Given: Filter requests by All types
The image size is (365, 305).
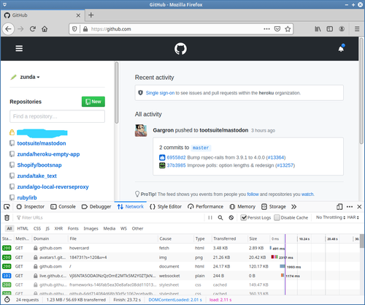Looking at the screenshot, I should 9,228.
